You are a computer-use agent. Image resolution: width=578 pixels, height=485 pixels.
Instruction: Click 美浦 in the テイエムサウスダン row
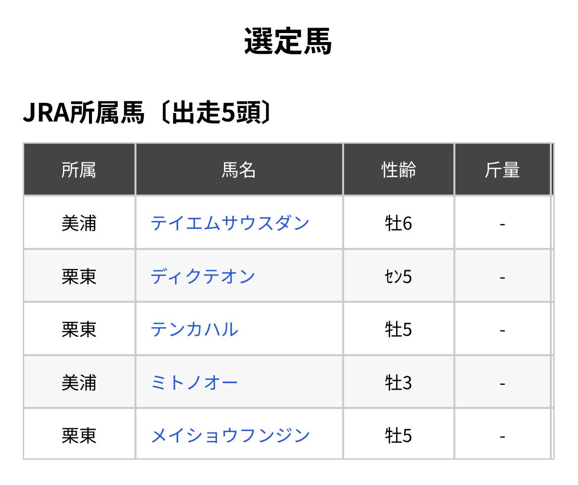[79, 223]
